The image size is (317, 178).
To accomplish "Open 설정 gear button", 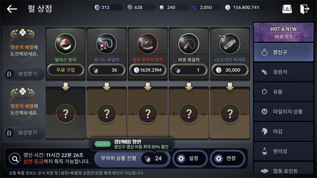I will tap(190, 159).
